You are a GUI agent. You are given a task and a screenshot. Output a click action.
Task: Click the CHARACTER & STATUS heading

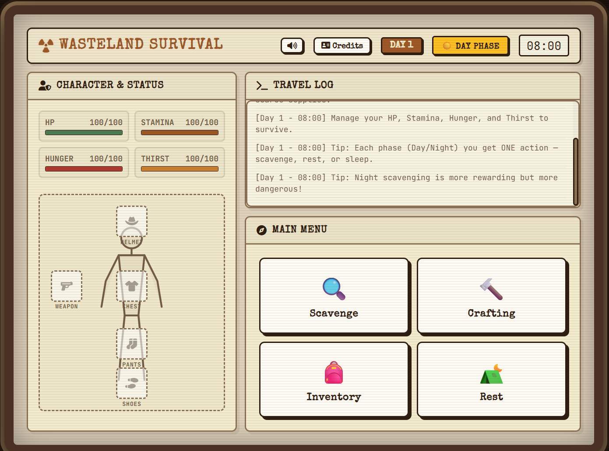pyautogui.click(x=110, y=85)
